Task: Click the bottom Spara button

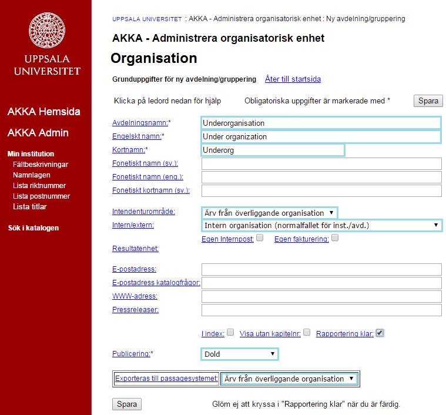Action: pos(127,404)
